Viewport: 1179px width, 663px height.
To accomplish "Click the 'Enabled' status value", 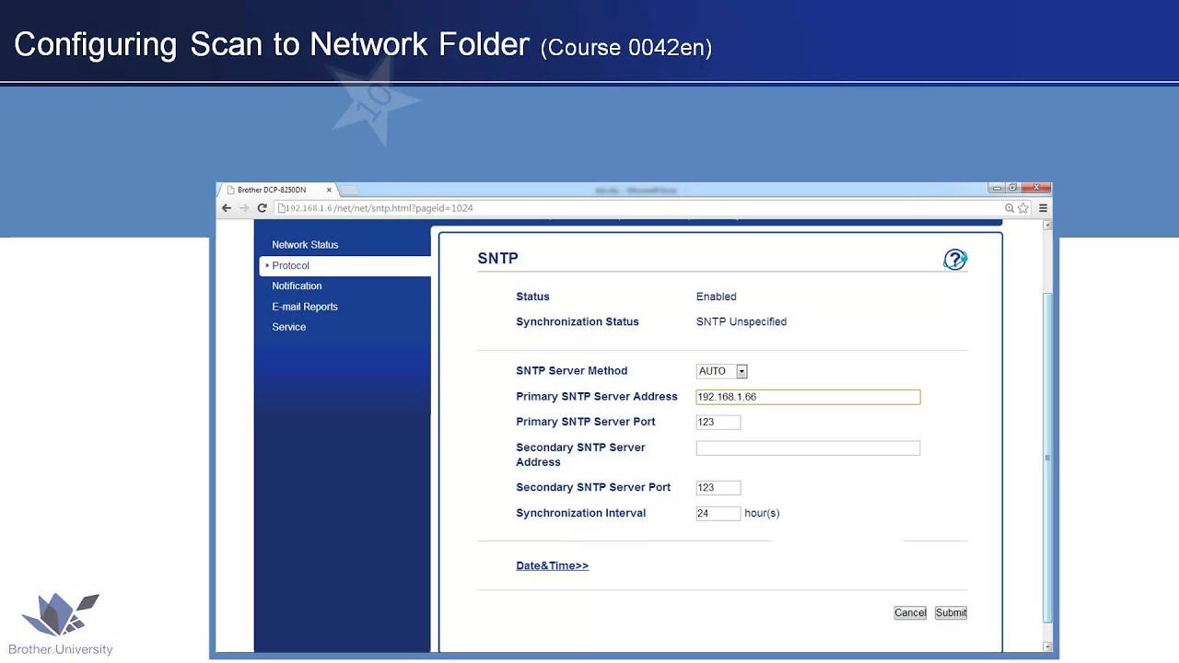I will click(716, 297).
